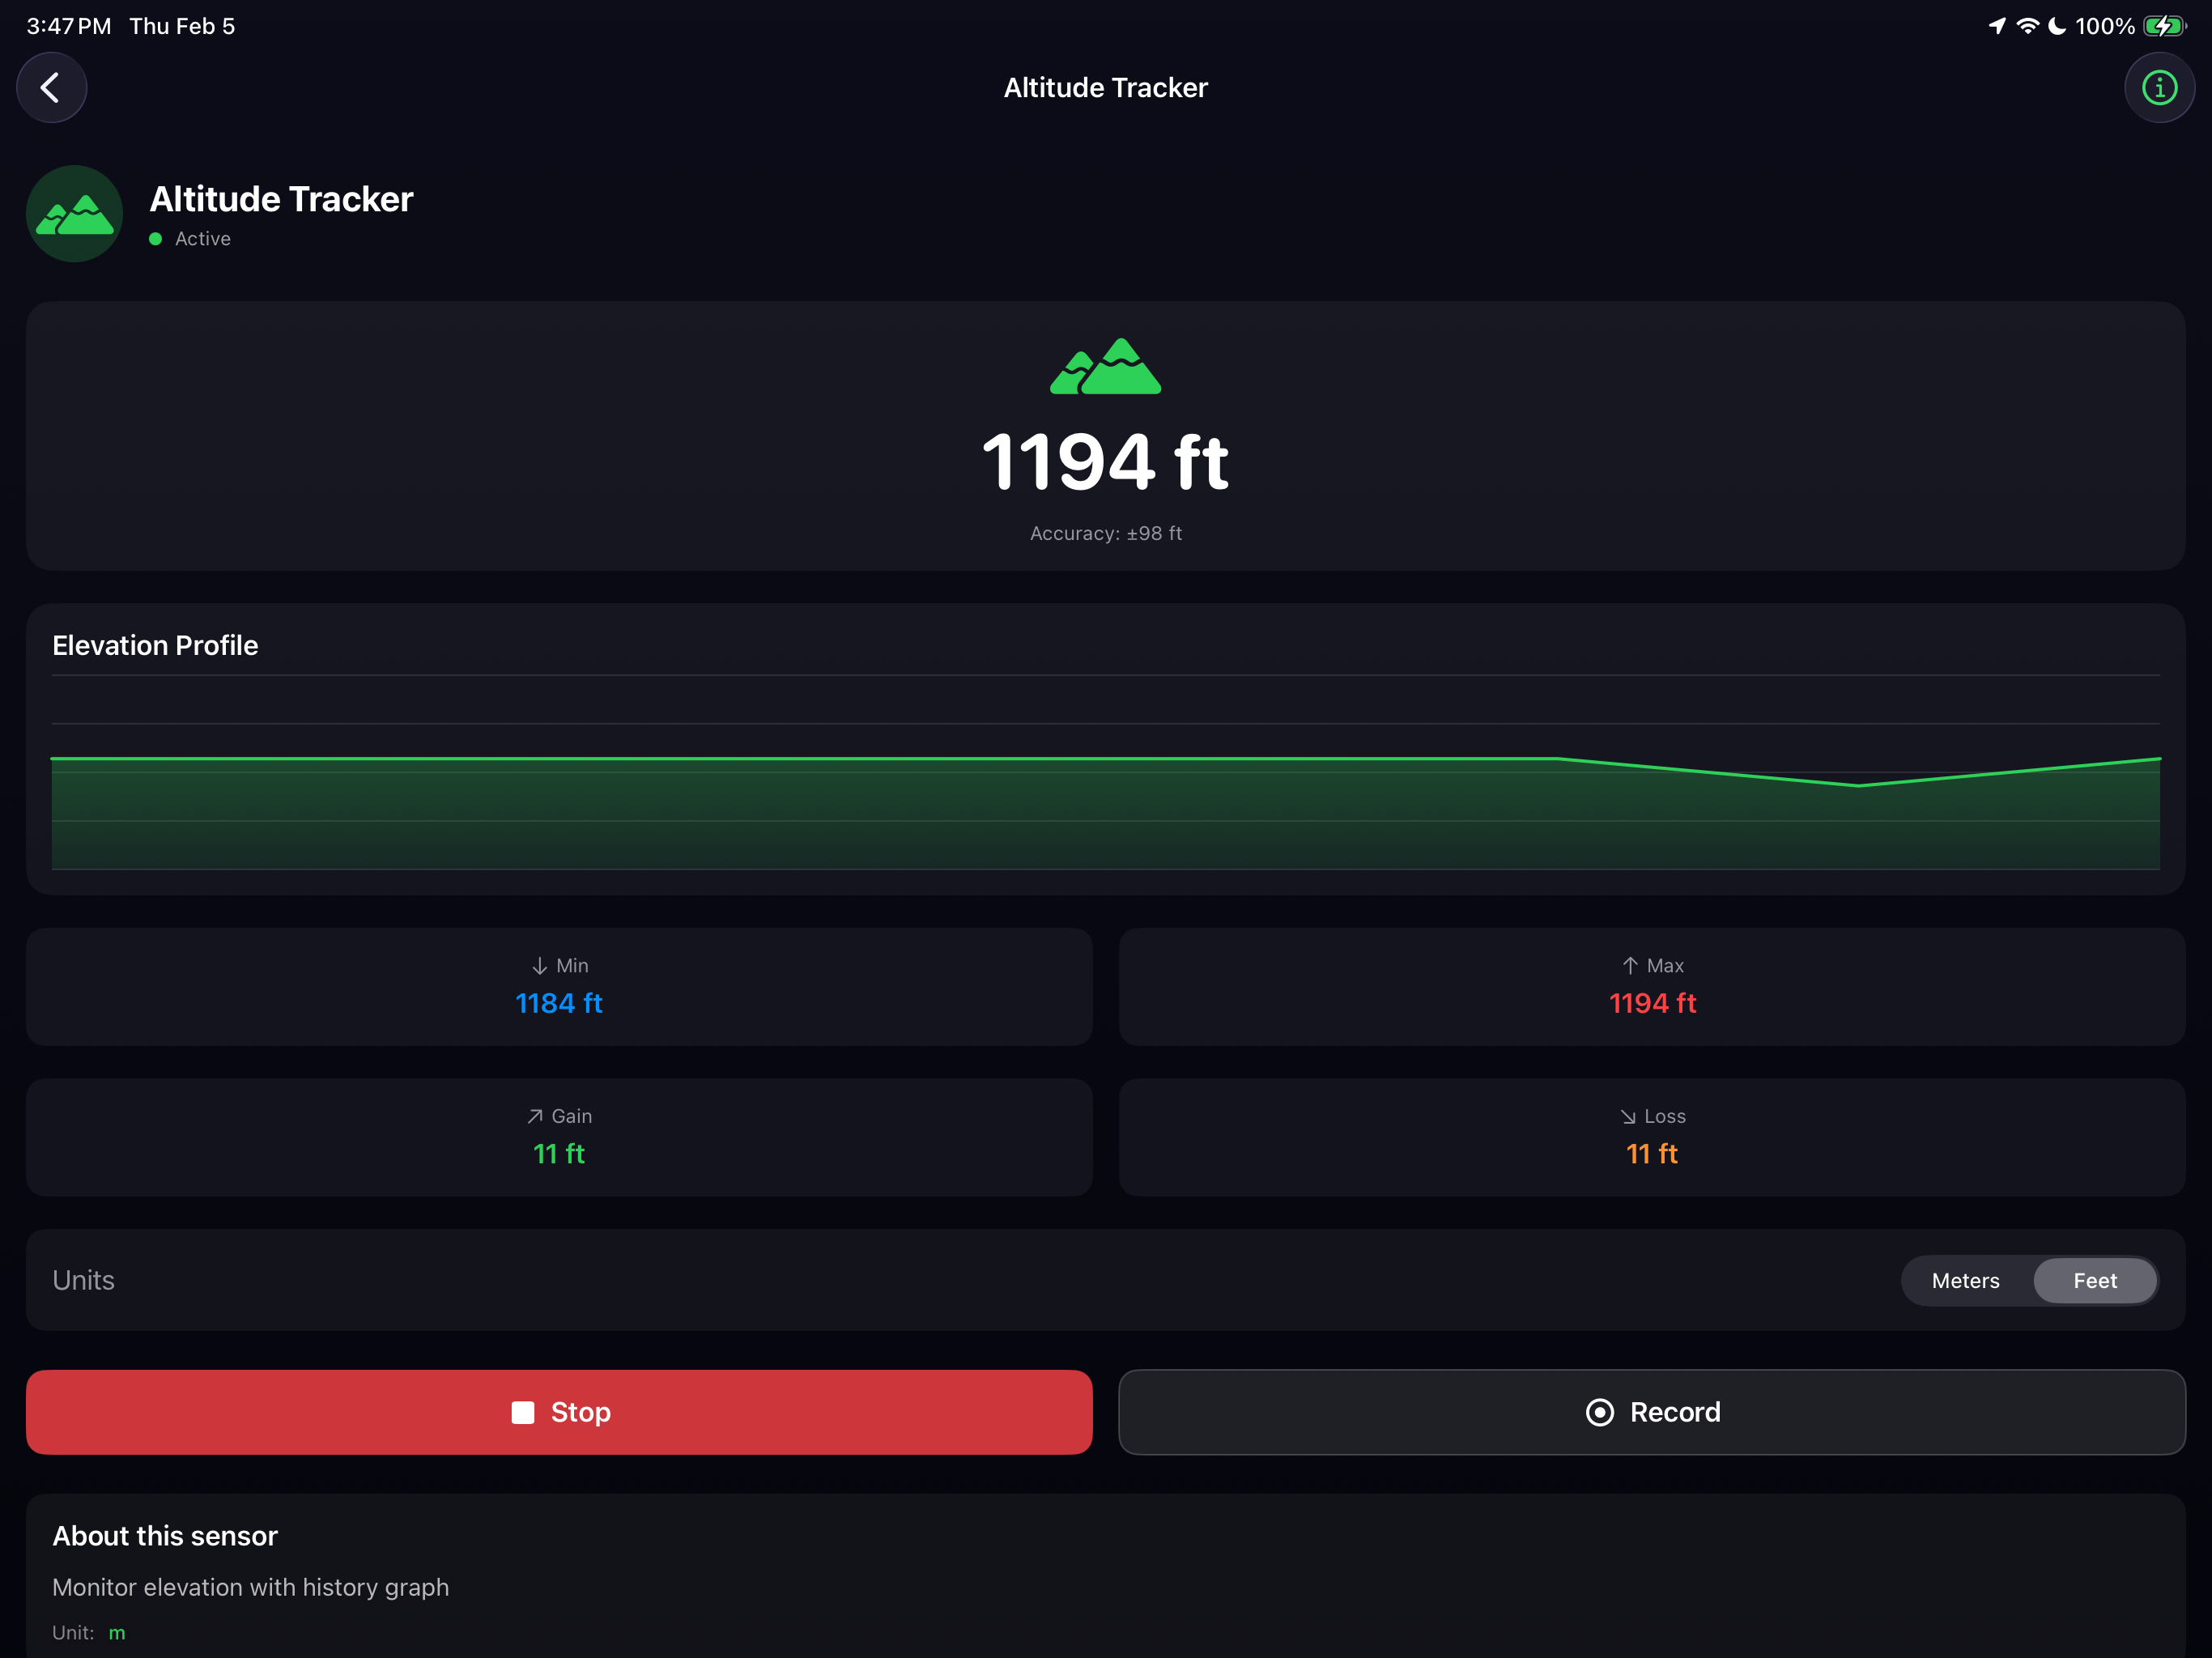The image size is (2212, 1658).
Task: Click the Gain value 11 ft
Action: pyautogui.click(x=559, y=1154)
